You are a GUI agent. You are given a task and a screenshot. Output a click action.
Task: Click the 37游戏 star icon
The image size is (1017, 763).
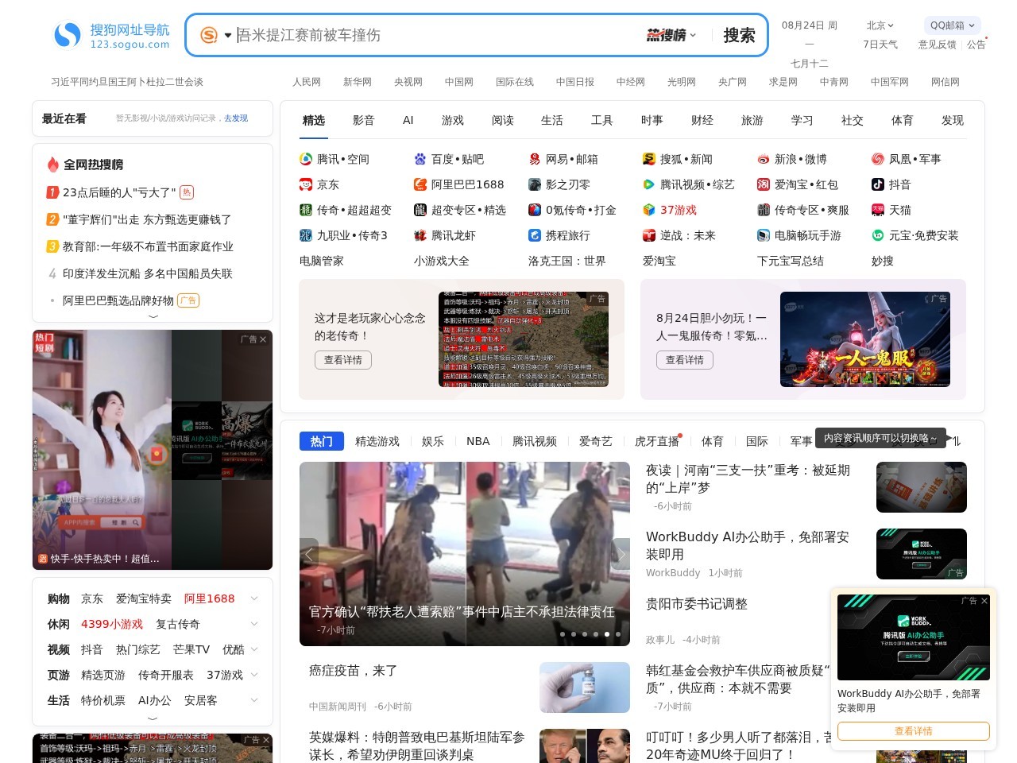(649, 210)
